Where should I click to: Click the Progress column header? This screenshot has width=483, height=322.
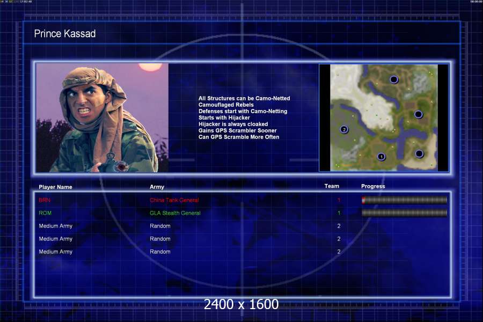click(x=373, y=186)
